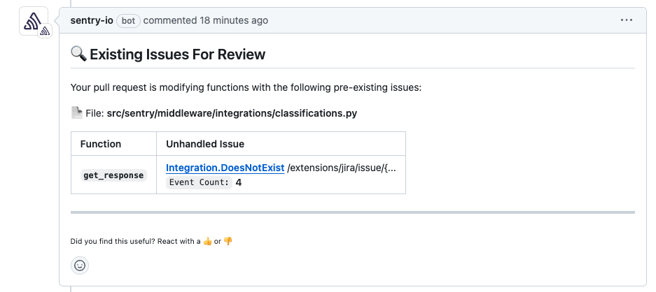Click the bot label badge

pyautogui.click(x=128, y=20)
